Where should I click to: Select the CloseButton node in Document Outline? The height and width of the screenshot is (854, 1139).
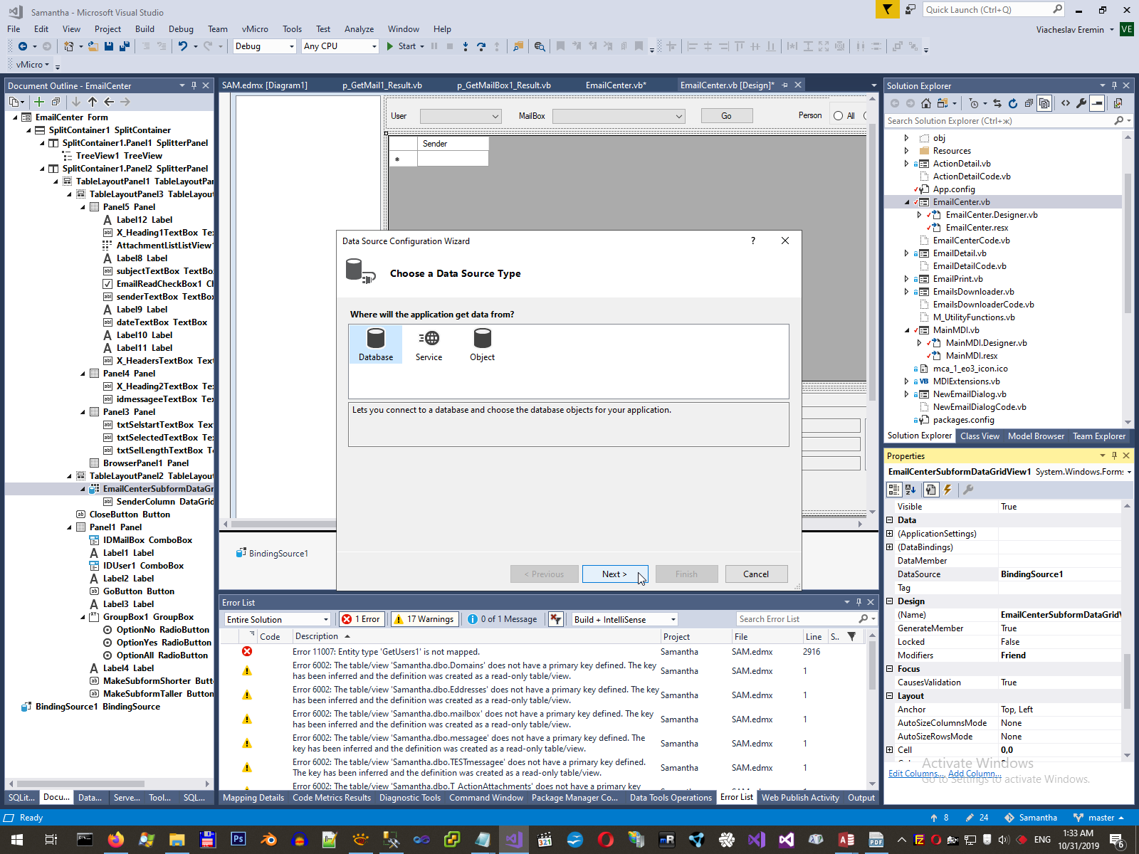[123, 515]
